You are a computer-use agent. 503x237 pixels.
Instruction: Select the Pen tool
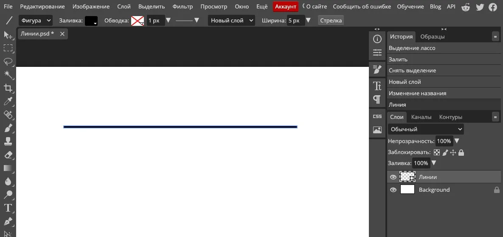pos(8,221)
